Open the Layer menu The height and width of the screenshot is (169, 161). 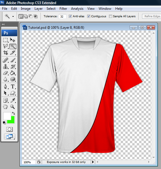[x=39, y=9]
